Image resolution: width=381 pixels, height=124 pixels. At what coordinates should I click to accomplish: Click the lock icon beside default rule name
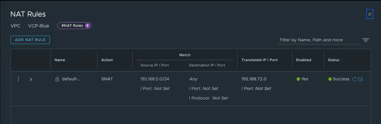tap(57, 79)
